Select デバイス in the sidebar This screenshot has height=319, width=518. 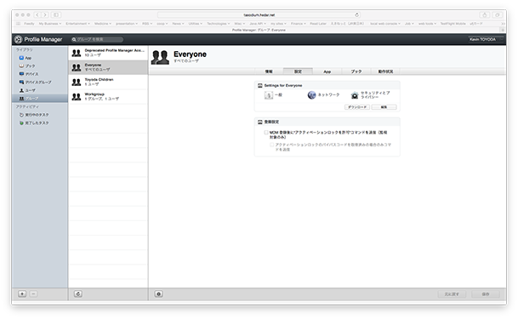29,74
